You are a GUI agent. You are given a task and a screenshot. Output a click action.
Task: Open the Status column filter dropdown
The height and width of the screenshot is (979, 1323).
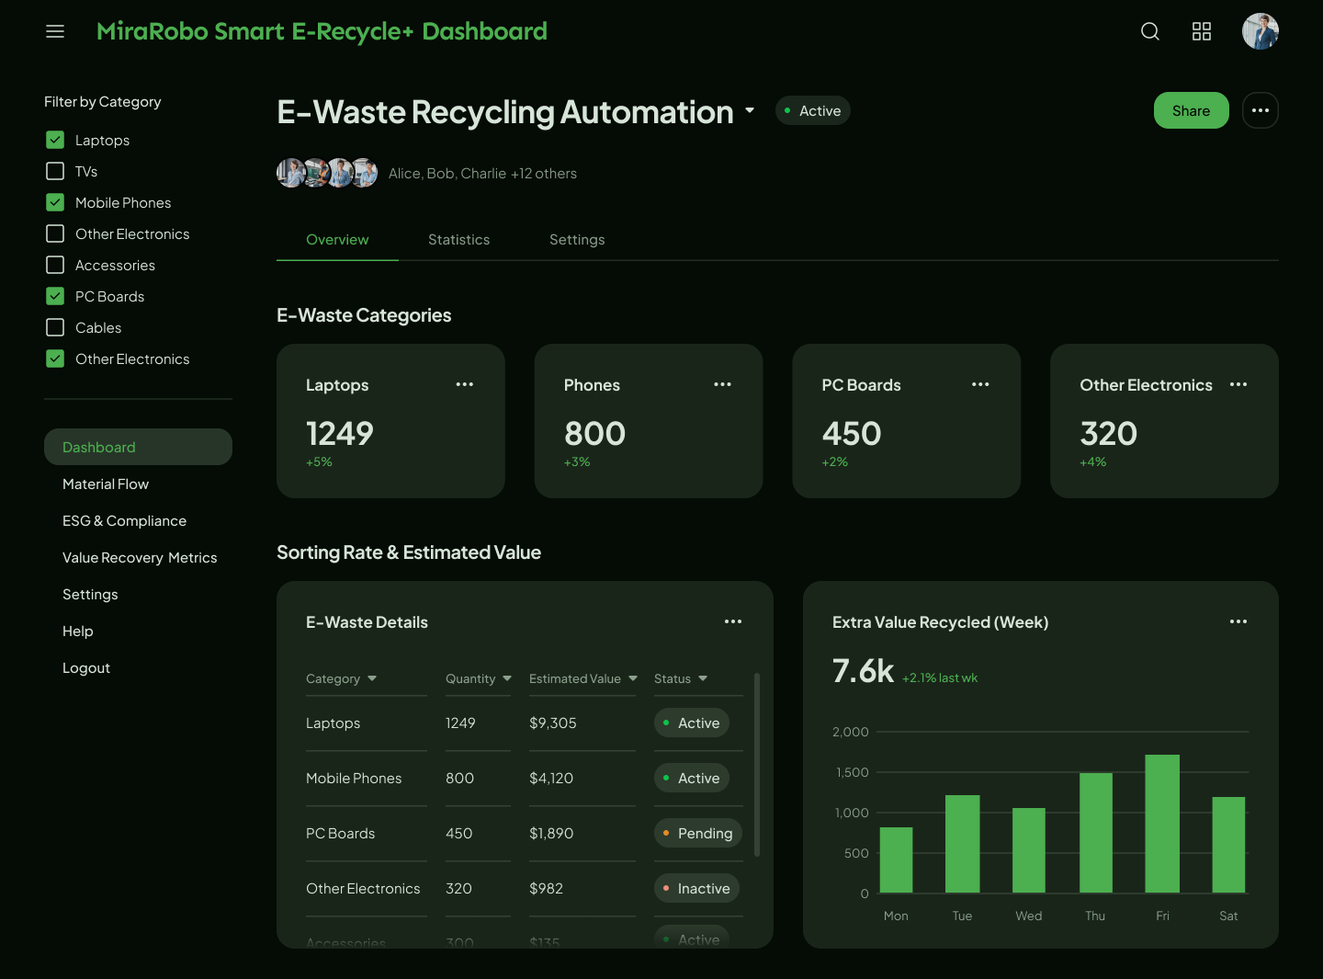(x=703, y=678)
